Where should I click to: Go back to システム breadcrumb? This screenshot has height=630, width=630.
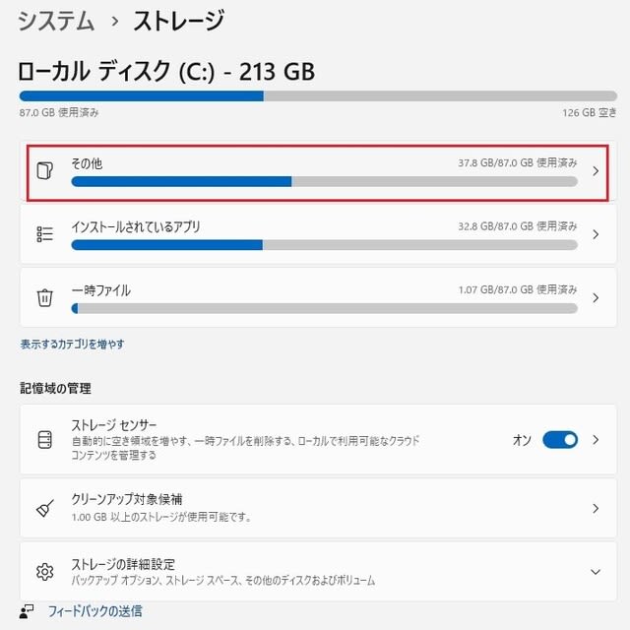56,21
